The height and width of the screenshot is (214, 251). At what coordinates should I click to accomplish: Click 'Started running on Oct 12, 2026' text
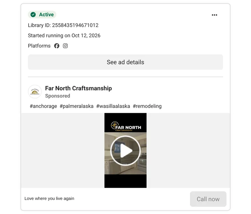[x=64, y=35]
